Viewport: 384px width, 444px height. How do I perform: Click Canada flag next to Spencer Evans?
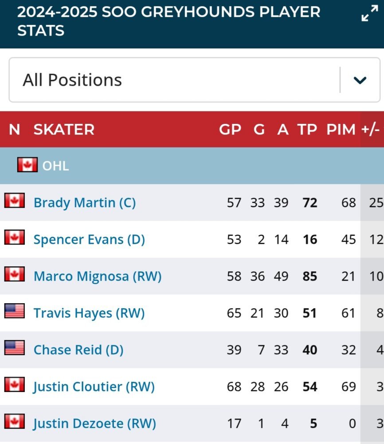pos(15,237)
